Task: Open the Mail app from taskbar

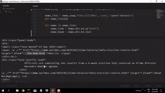Action: [x=35, y=91]
